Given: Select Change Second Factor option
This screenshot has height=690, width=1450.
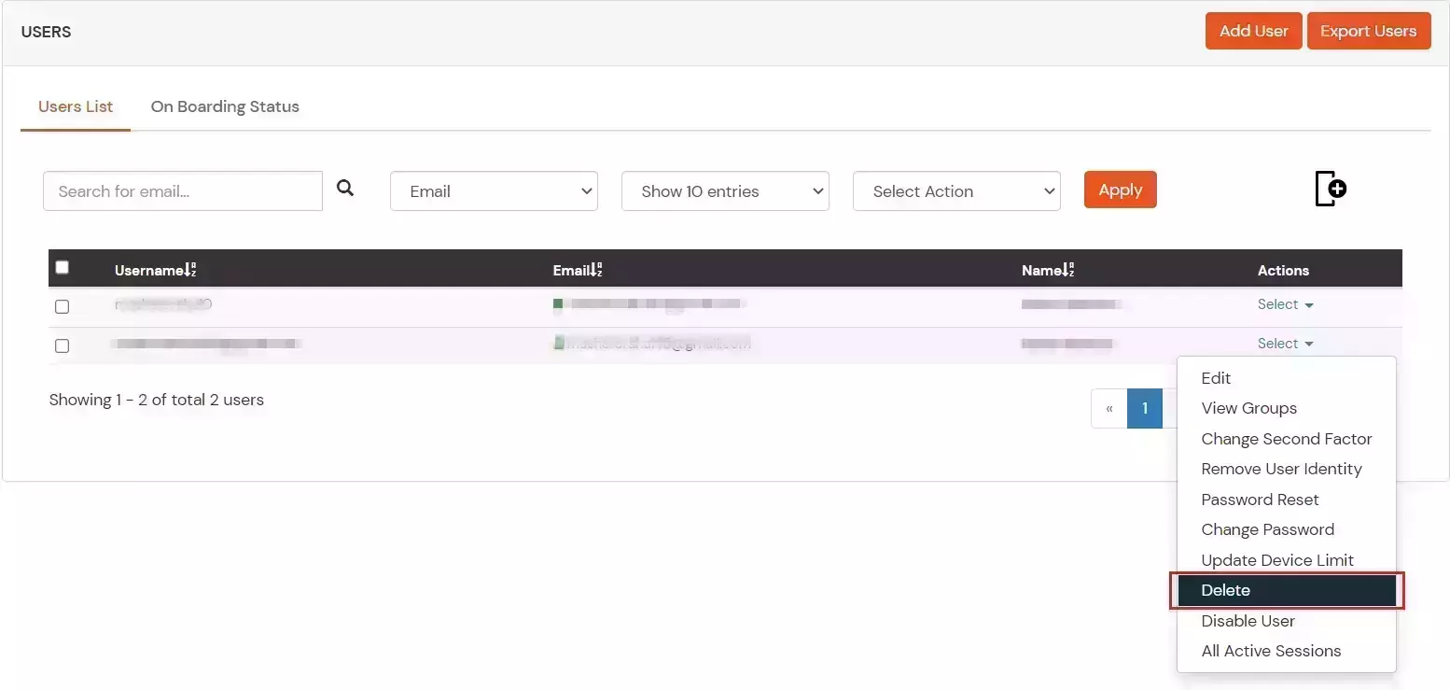Looking at the screenshot, I should 1287,439.
